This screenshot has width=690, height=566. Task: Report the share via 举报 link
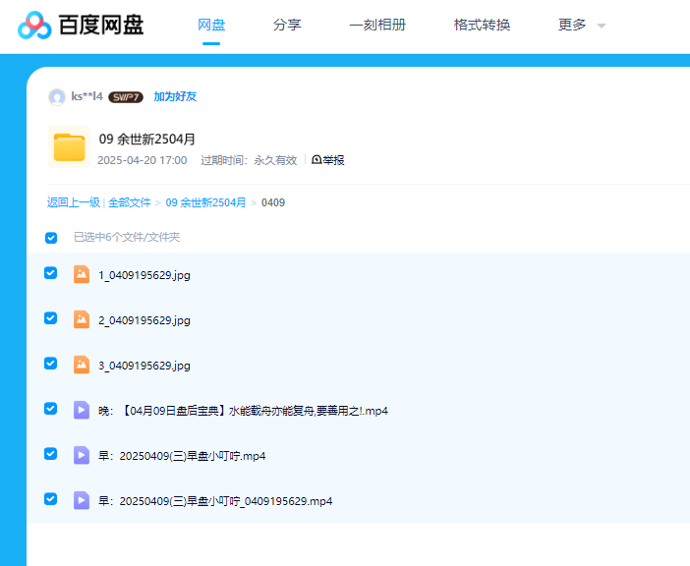tap(328, 160)
